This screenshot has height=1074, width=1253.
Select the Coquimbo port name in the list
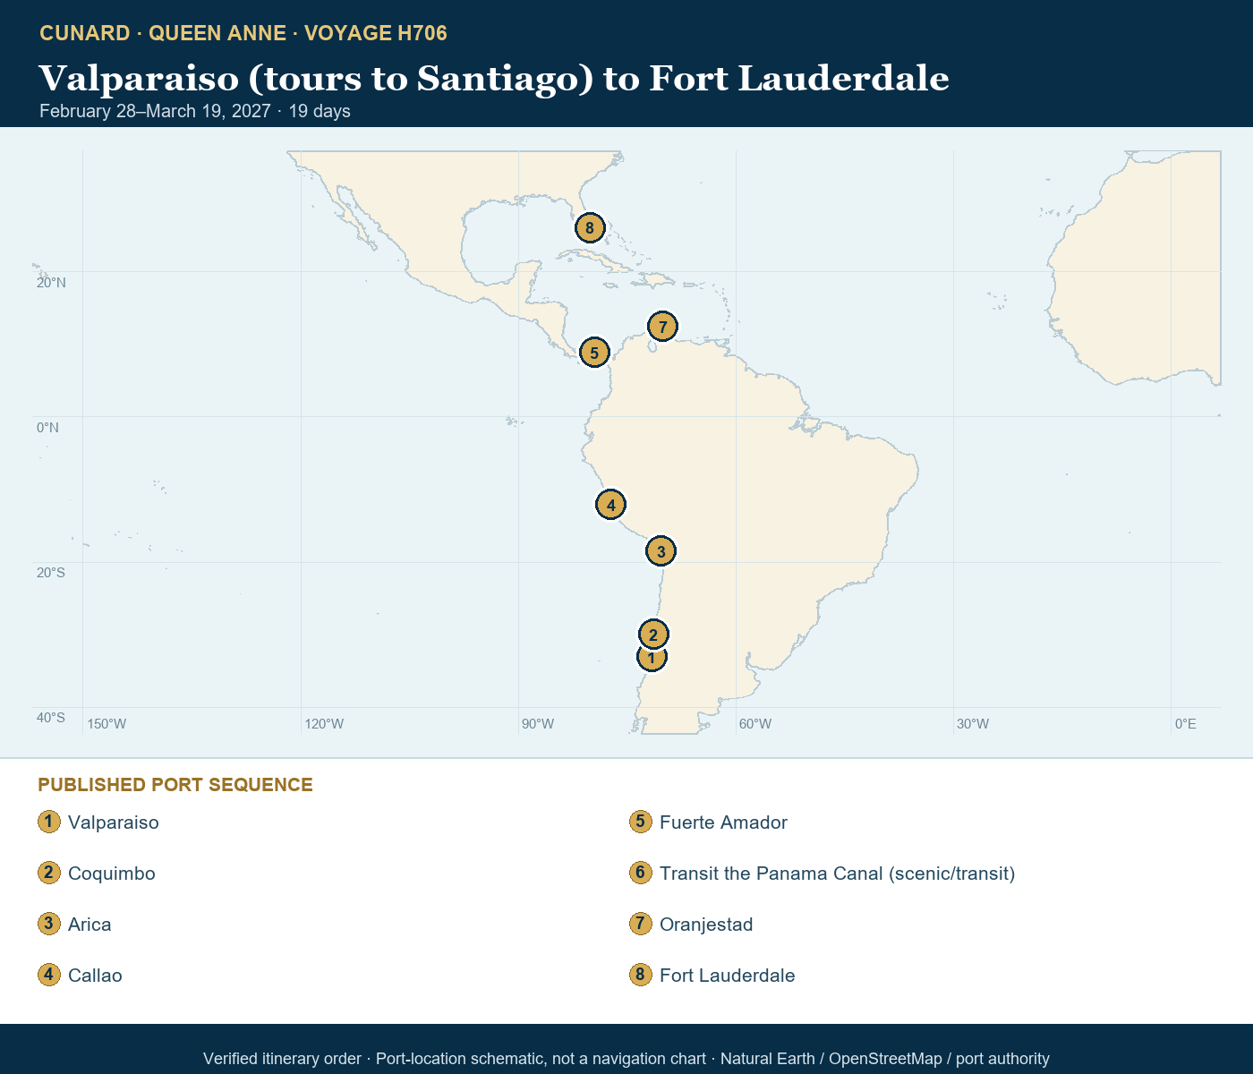click(112, 874)
